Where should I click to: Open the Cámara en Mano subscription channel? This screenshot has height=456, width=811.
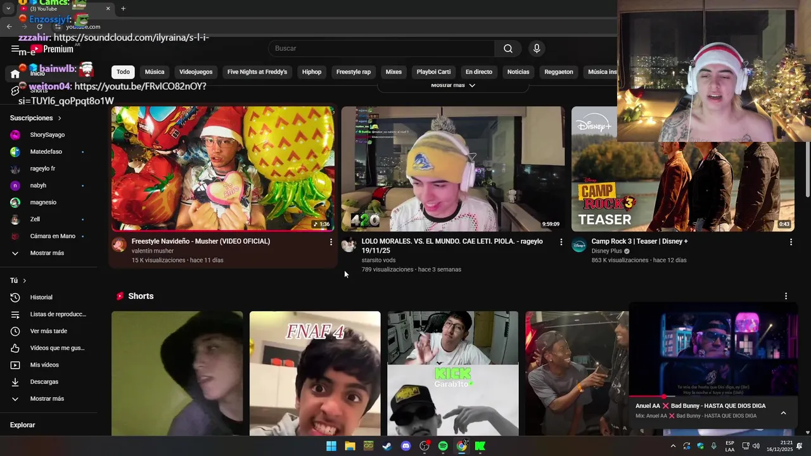[x=49, y=236]
